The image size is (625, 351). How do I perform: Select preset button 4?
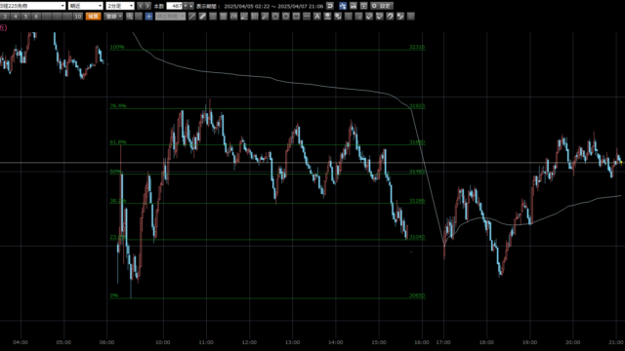pyautogui.click(x=16, y=17)
